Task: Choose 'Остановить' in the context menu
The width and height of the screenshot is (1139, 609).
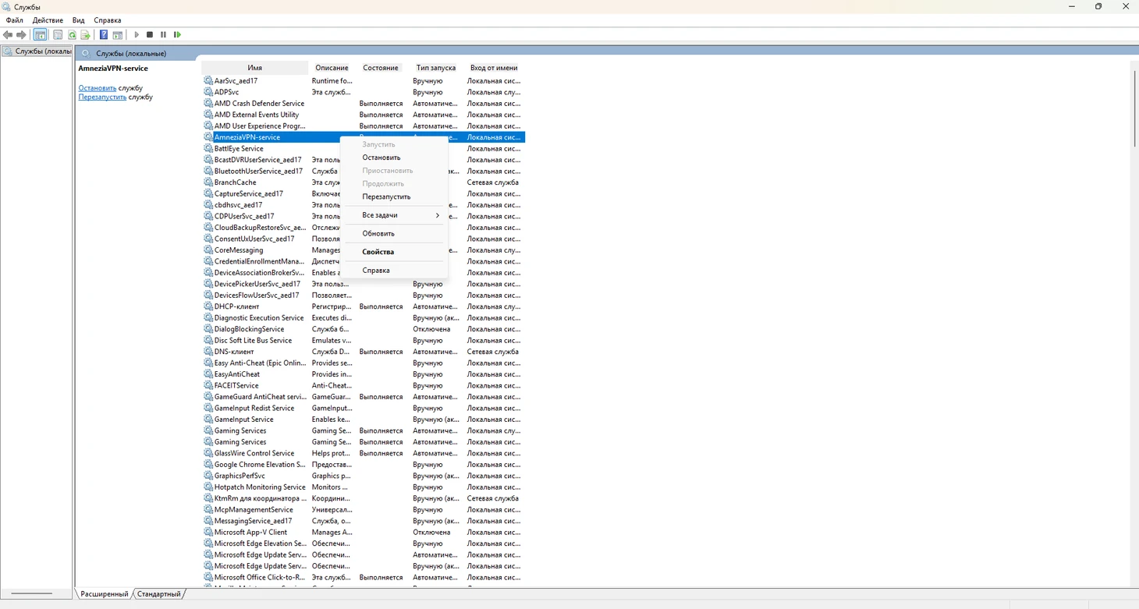Action: tap(381, 158)
